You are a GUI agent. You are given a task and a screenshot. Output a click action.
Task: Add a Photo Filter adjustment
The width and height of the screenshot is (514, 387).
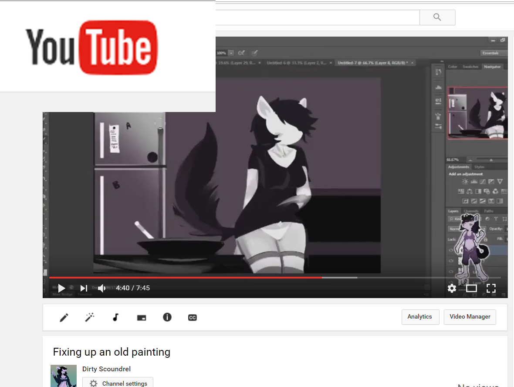[x=487, y=191]
